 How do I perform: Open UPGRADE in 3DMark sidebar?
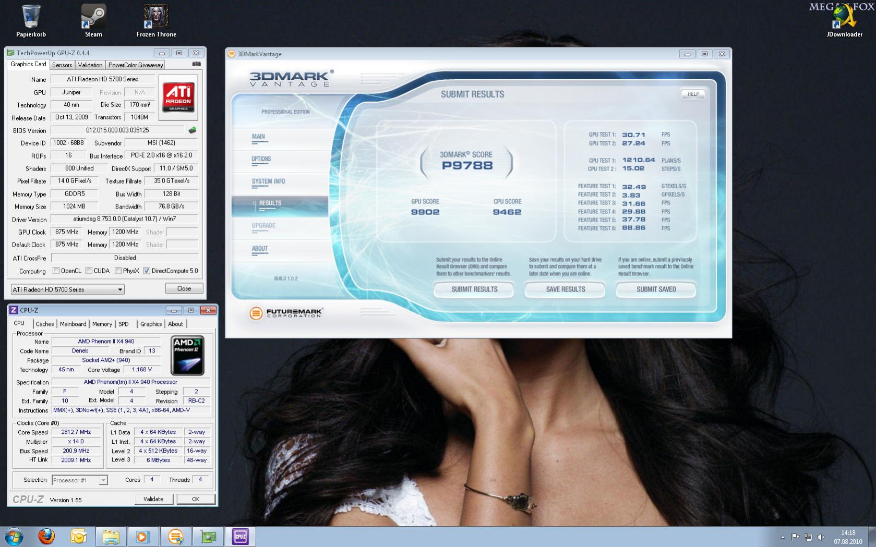point(263,226)
